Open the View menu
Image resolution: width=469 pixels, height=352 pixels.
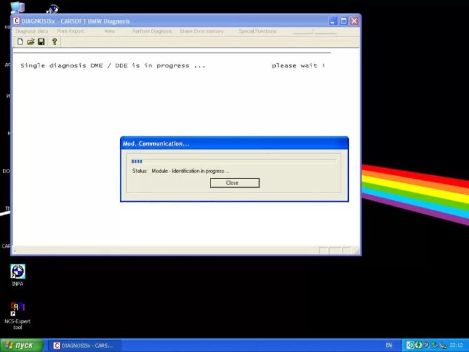[109, 31]
